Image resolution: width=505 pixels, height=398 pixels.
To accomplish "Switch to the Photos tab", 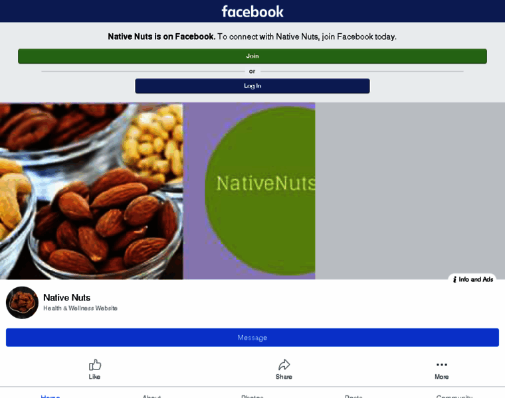I will [x=252, y=396].
